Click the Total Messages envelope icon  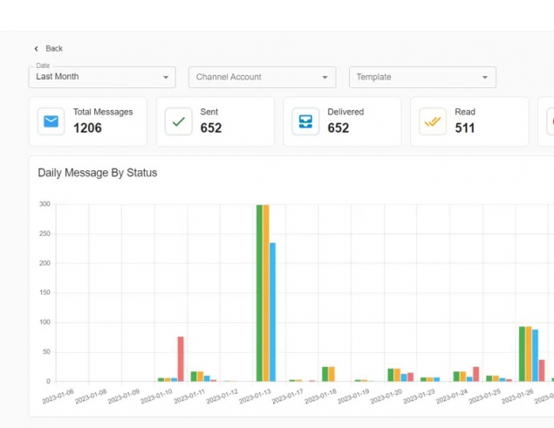click(51, 122)
